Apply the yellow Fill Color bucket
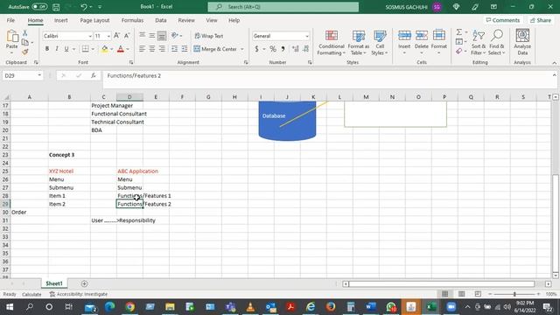Screen dimensions: 560x315 click(x=105, y=49)
